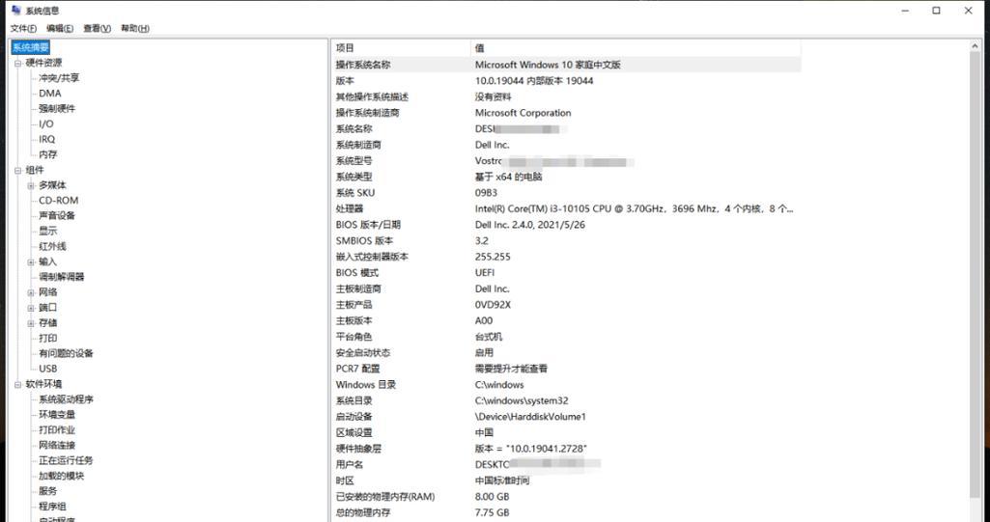Viewport: 990px width, 522px height.
Task: Expand the 输入 tree node
Action: 31,261
